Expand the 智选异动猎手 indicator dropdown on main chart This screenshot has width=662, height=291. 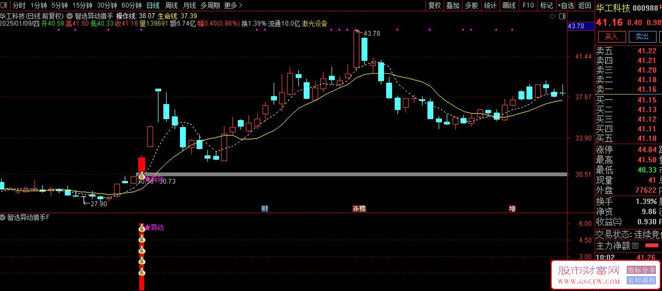coord(69,16)
